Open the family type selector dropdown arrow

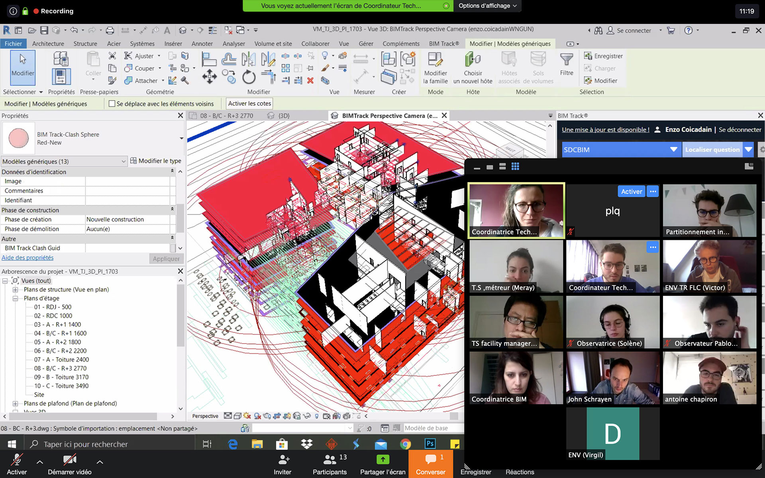pos(181,138)
